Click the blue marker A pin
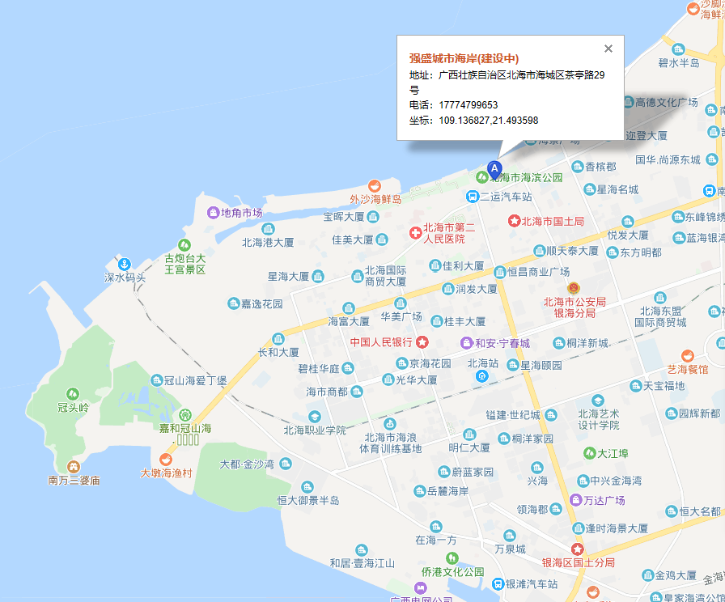The width and height of the screenshot is (725, 602). 495,169
